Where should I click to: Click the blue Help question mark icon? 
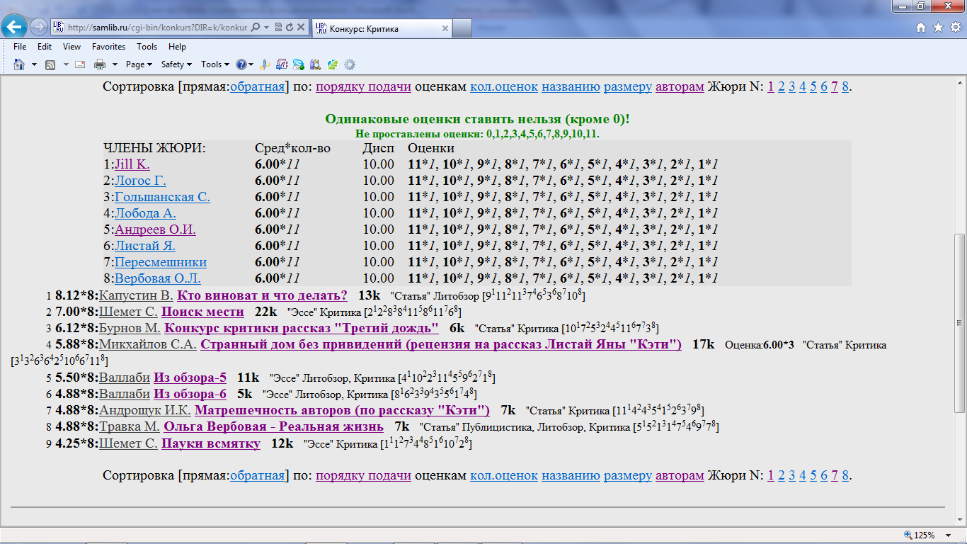(242, 64)
